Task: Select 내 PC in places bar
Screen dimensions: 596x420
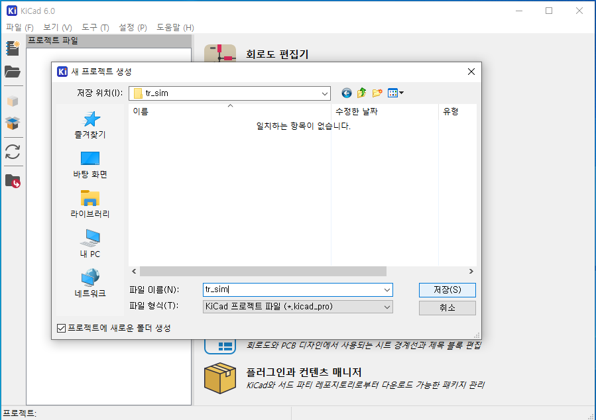Action: tap(90, 244)
